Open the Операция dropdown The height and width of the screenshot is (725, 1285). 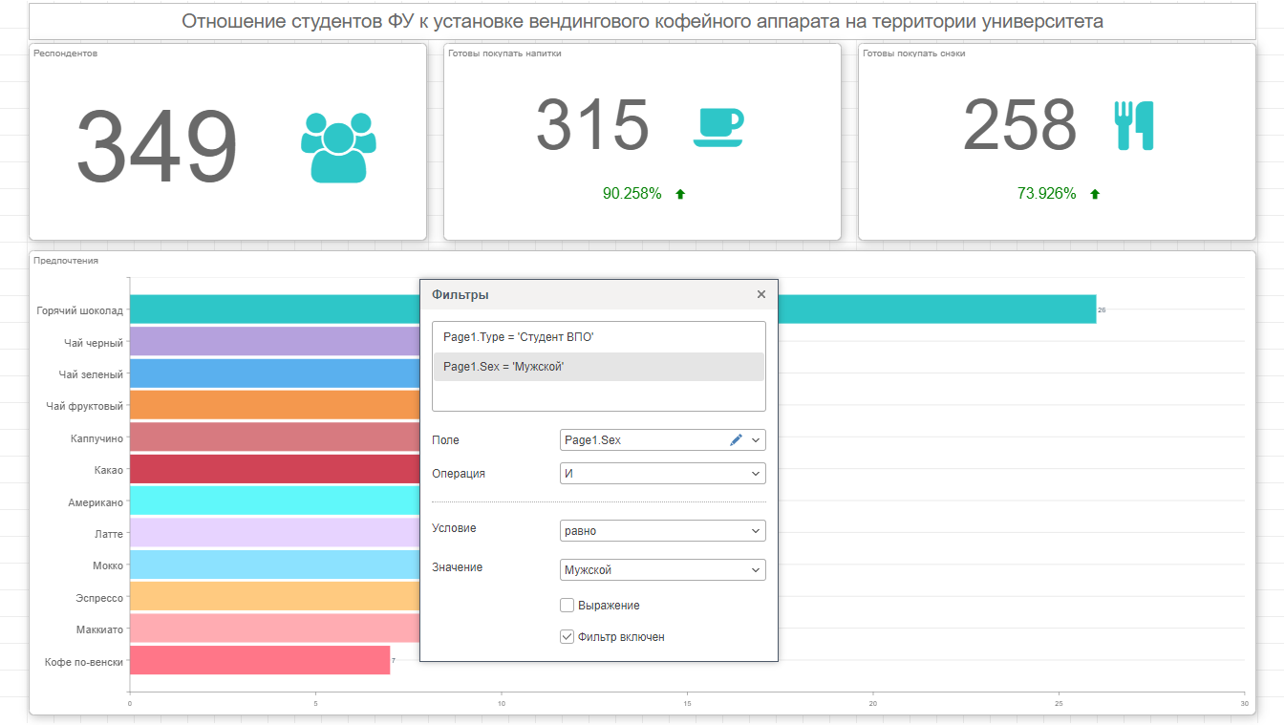tap(662, 474)
